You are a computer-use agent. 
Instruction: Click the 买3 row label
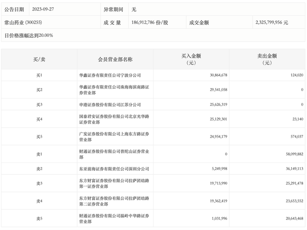[x=39, y=105]
